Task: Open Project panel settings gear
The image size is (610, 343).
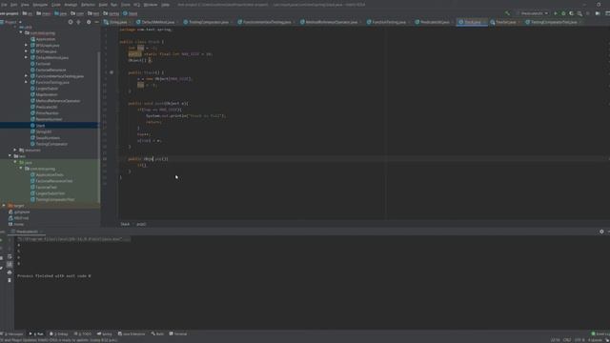Action: click(x=89, y=22)
